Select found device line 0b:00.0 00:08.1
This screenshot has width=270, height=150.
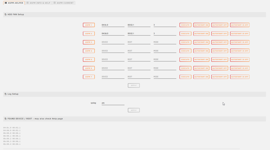pyautogui.click(x=12, y=133)
